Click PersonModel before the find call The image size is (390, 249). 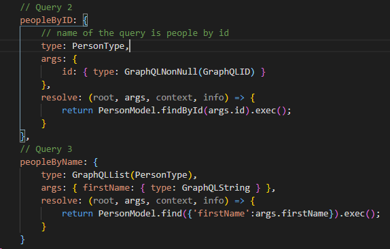[127, 214]
